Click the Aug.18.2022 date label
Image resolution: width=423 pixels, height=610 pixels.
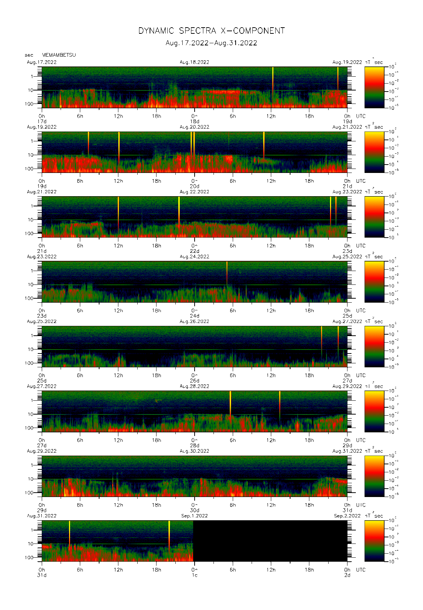195,62
